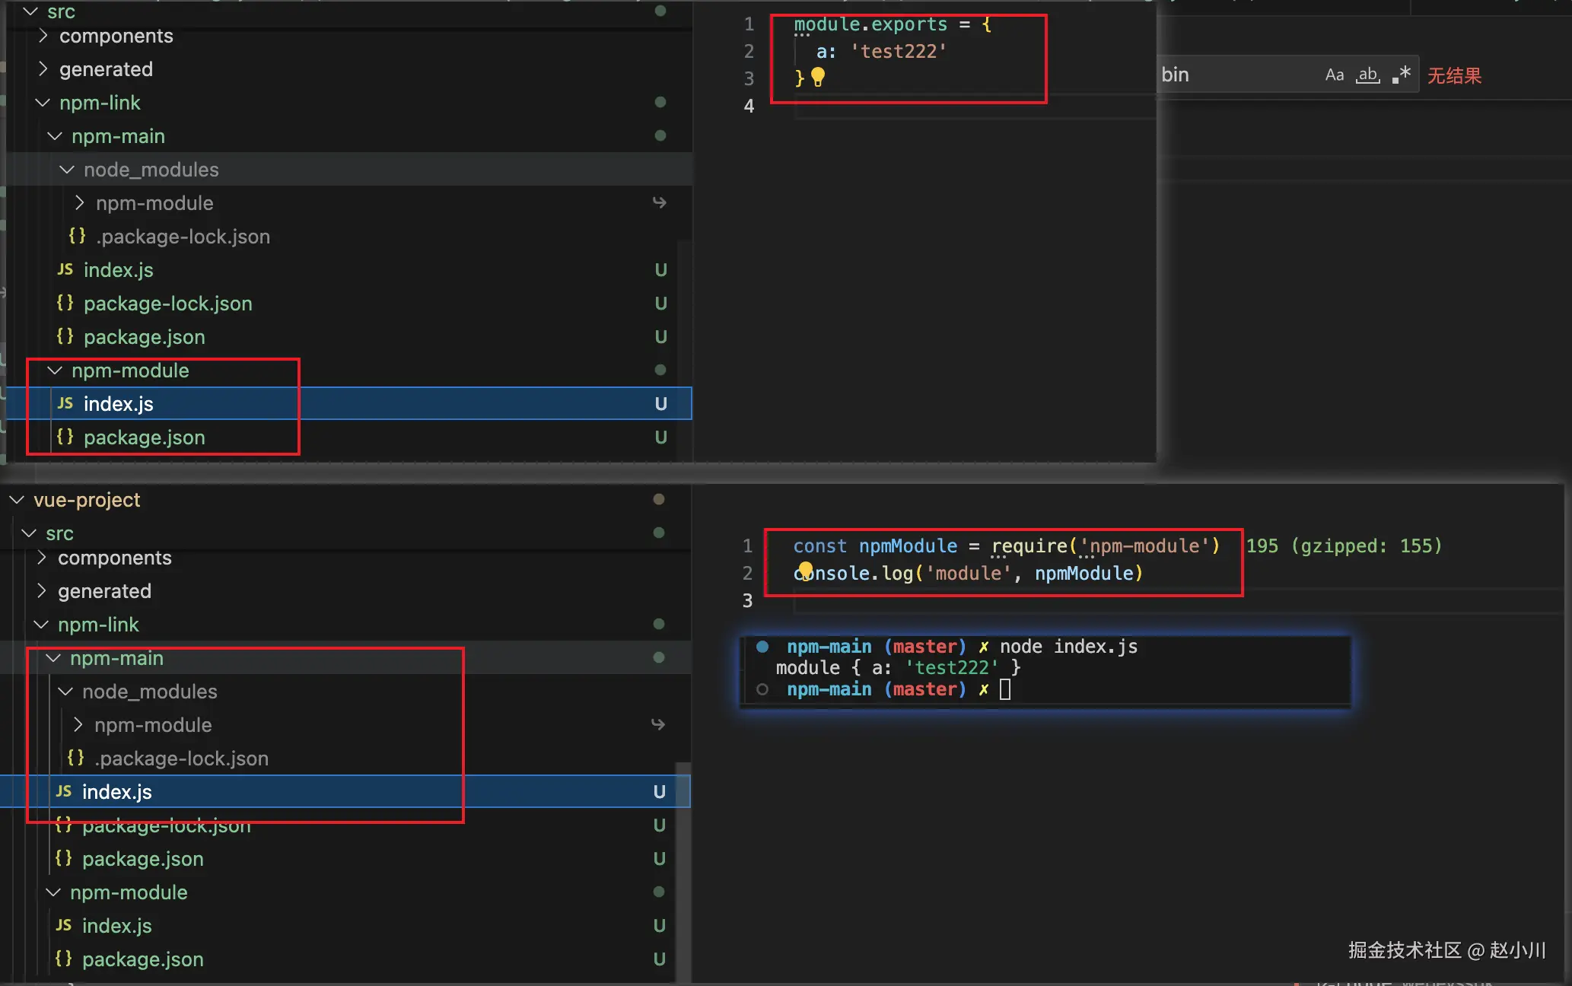Click braces icon of .package-lock.json in lower explorer
The height and width of the screenshot is (986, 1572).
click(75, 758)
